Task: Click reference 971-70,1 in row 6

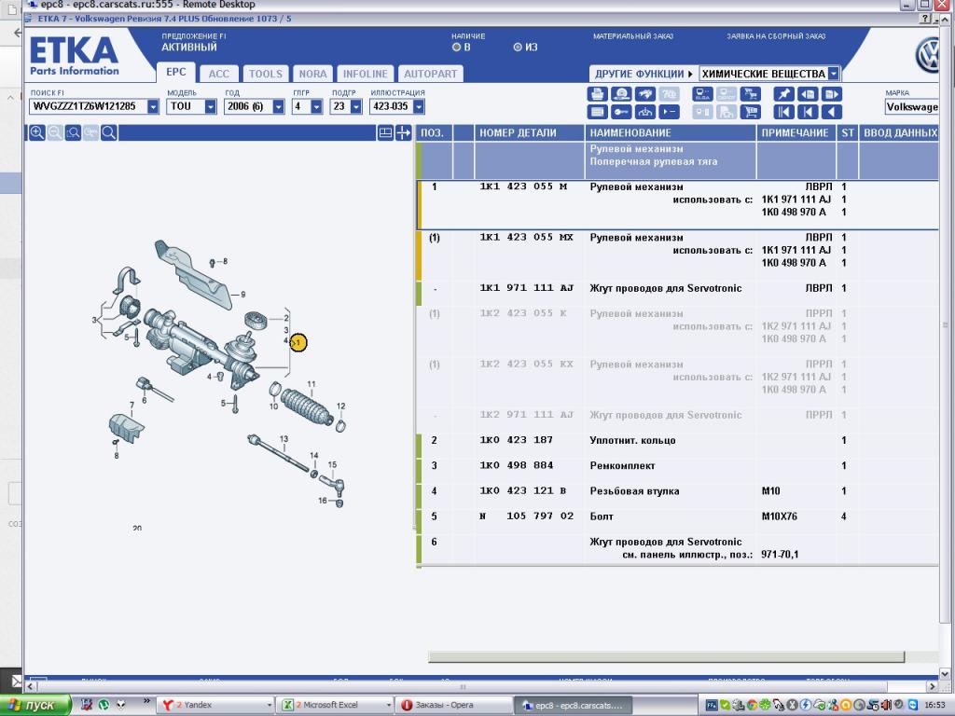Action: coord(780,555)
